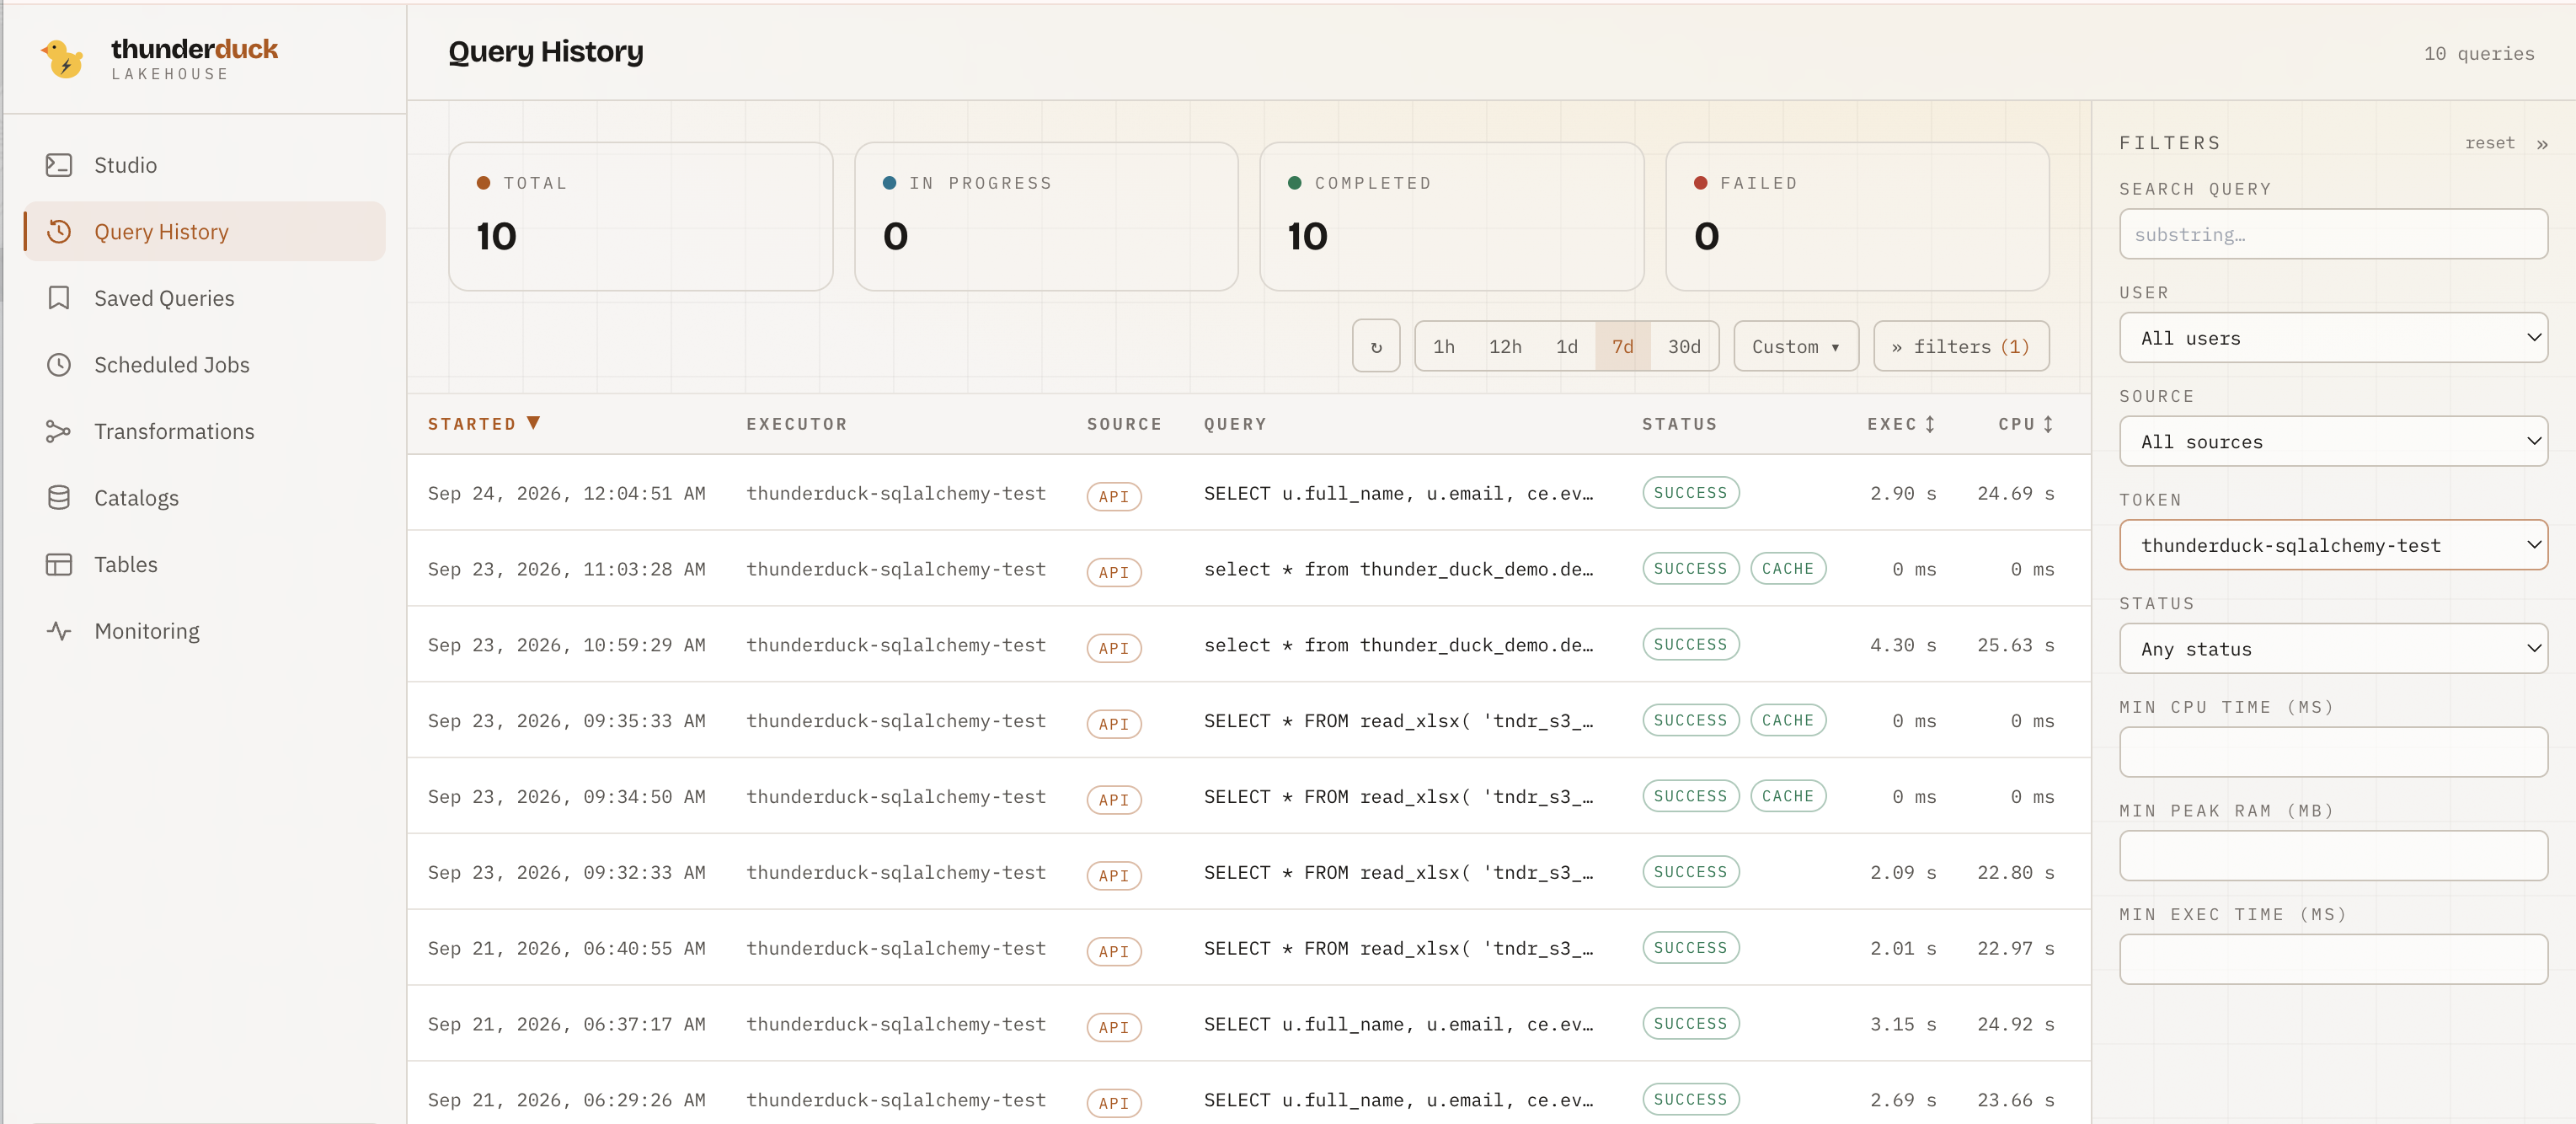Click the Tables grid icon

pyautogui.click(x=59, y=564)
